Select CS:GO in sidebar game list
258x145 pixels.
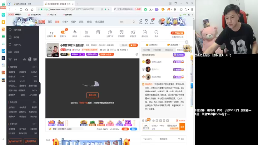23,81
